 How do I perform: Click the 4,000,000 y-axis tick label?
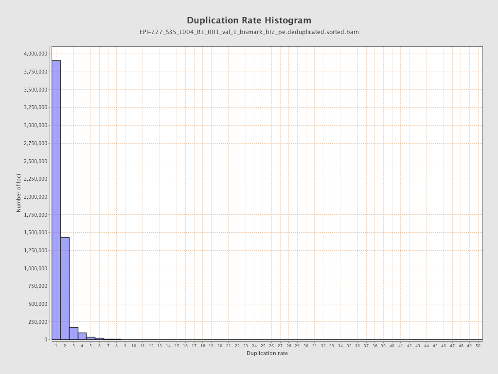click(x=36, y=54)
